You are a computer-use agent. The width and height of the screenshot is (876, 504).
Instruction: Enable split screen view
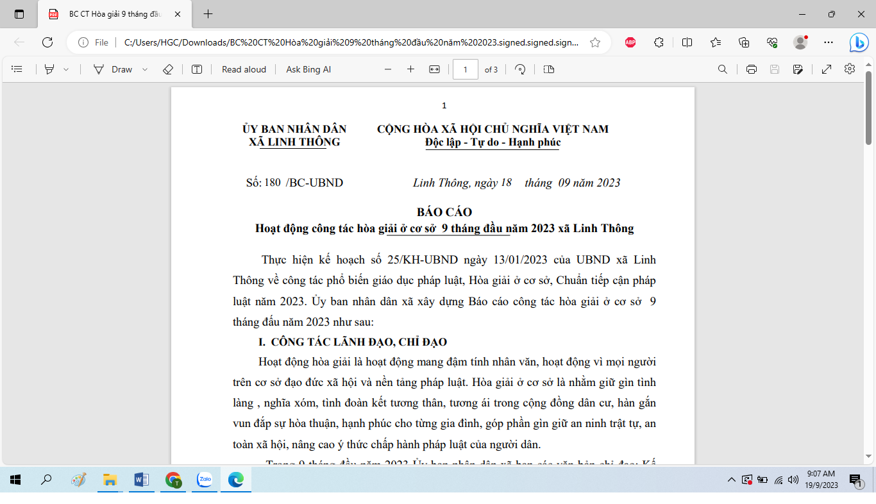687,42
